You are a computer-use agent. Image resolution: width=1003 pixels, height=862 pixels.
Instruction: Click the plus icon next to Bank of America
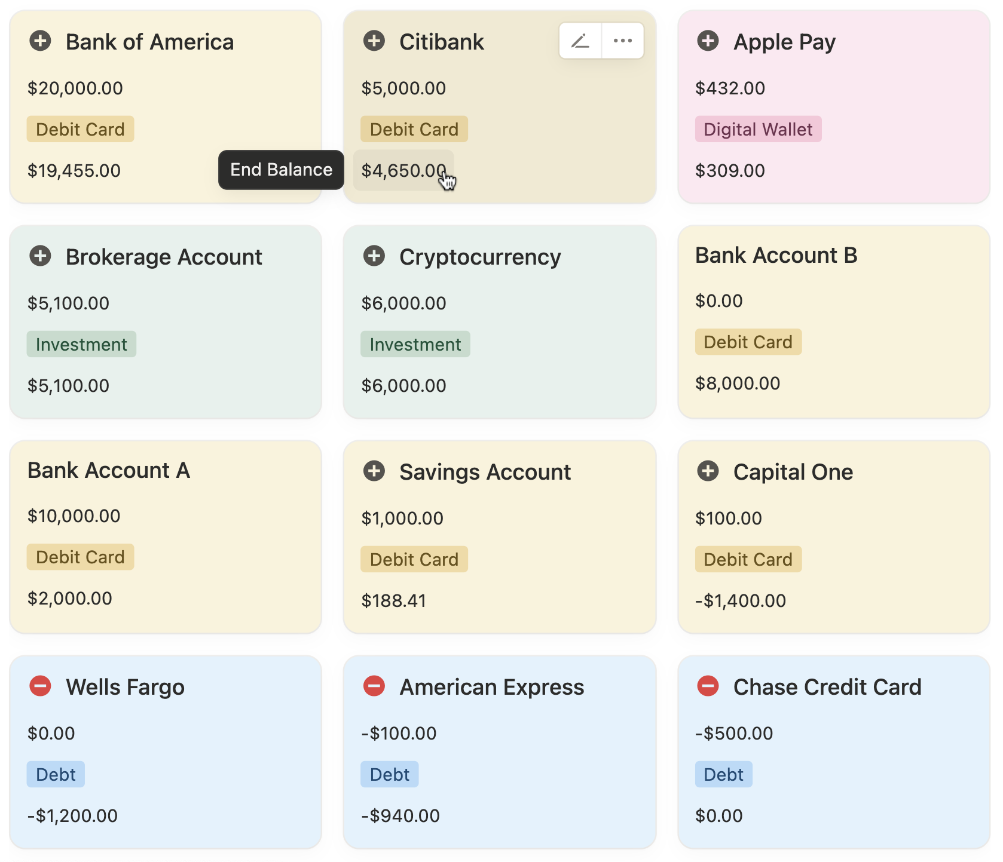41,41
